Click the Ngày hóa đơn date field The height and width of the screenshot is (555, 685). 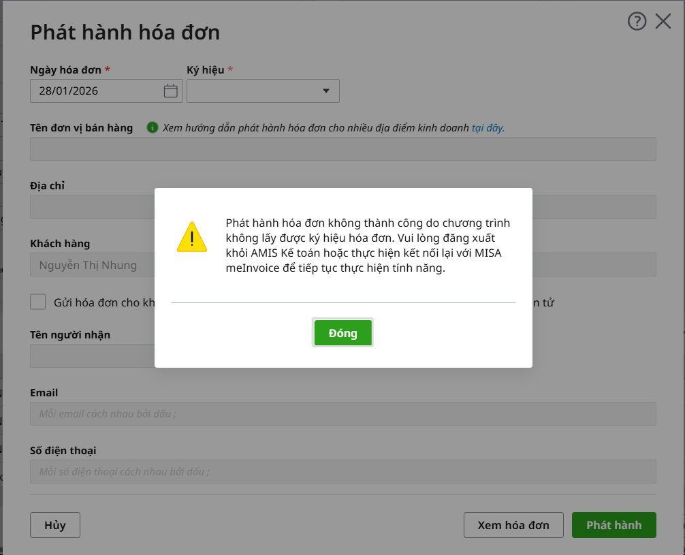tap(95, 91)
